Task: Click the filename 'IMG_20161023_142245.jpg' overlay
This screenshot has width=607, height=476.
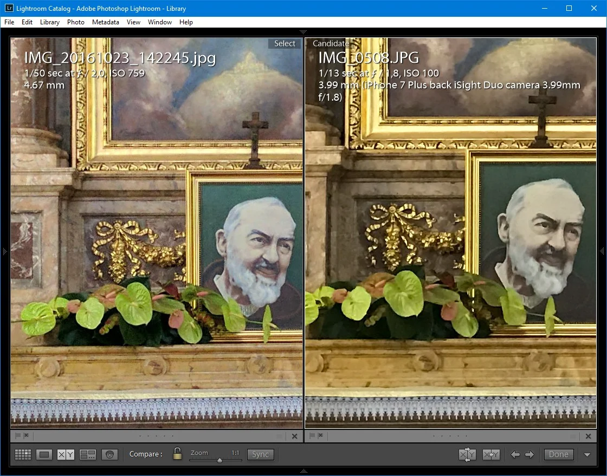Action: (x=120, y=58)
